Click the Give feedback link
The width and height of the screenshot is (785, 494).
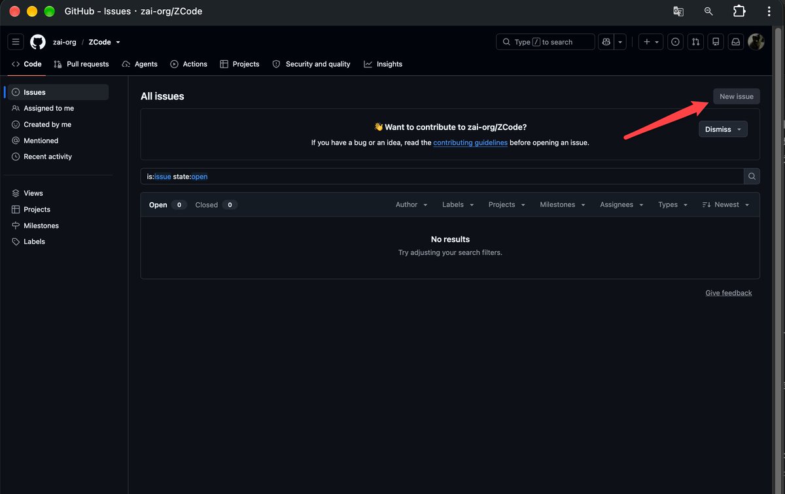[x=729, y=293]
